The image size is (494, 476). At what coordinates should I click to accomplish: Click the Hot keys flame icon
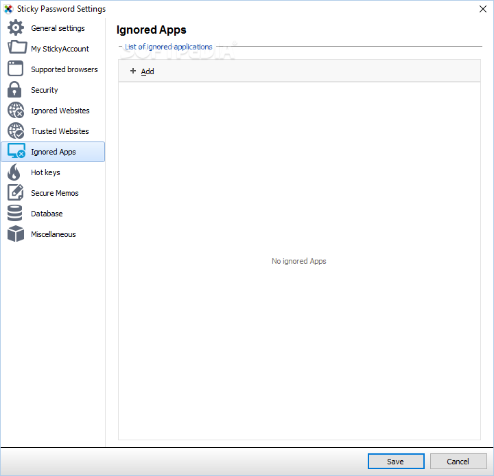click(x=14, y=172)
